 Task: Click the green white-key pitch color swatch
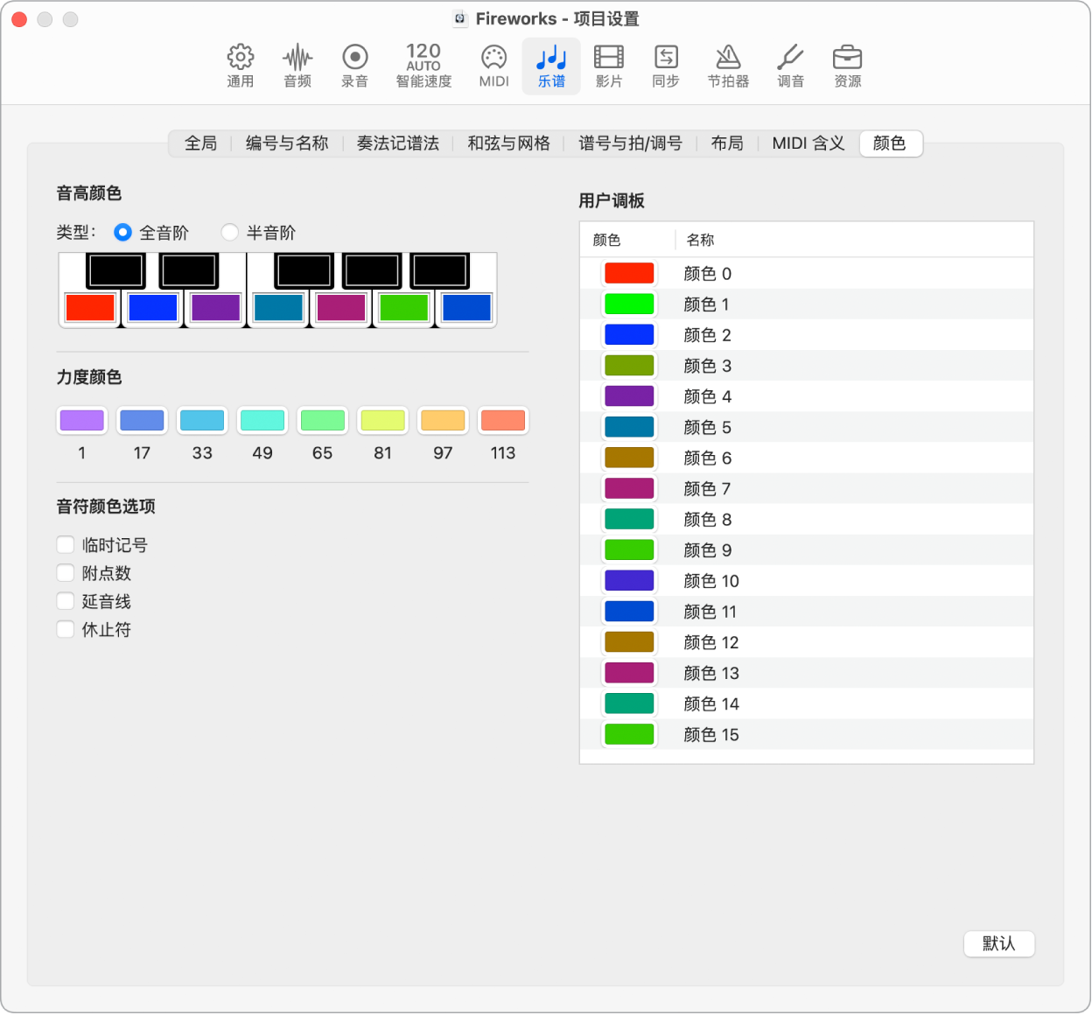pyautogui.click(x=404, y=308)
